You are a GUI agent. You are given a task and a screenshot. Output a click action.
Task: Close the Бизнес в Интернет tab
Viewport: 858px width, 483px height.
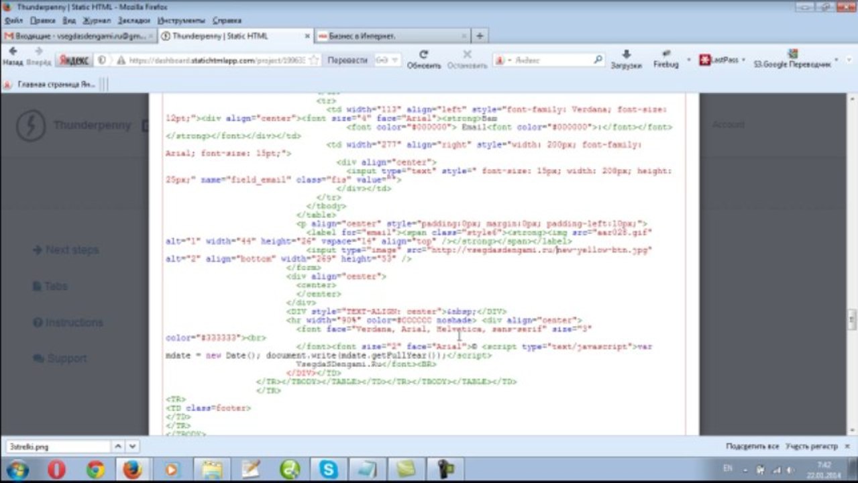(x=464, y=36)
